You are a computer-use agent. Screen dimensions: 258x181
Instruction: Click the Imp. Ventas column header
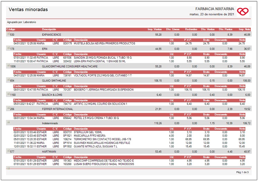click(154, 29)
